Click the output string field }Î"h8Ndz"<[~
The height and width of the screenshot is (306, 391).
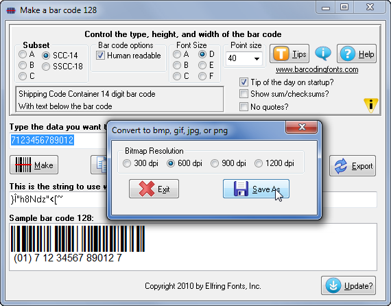58,200
